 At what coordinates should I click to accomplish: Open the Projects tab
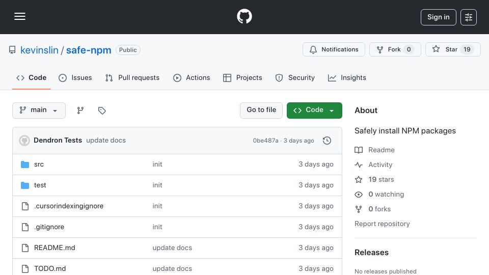242,78
